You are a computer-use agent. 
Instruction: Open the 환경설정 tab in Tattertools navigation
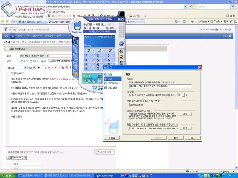(x=49, y=36)
